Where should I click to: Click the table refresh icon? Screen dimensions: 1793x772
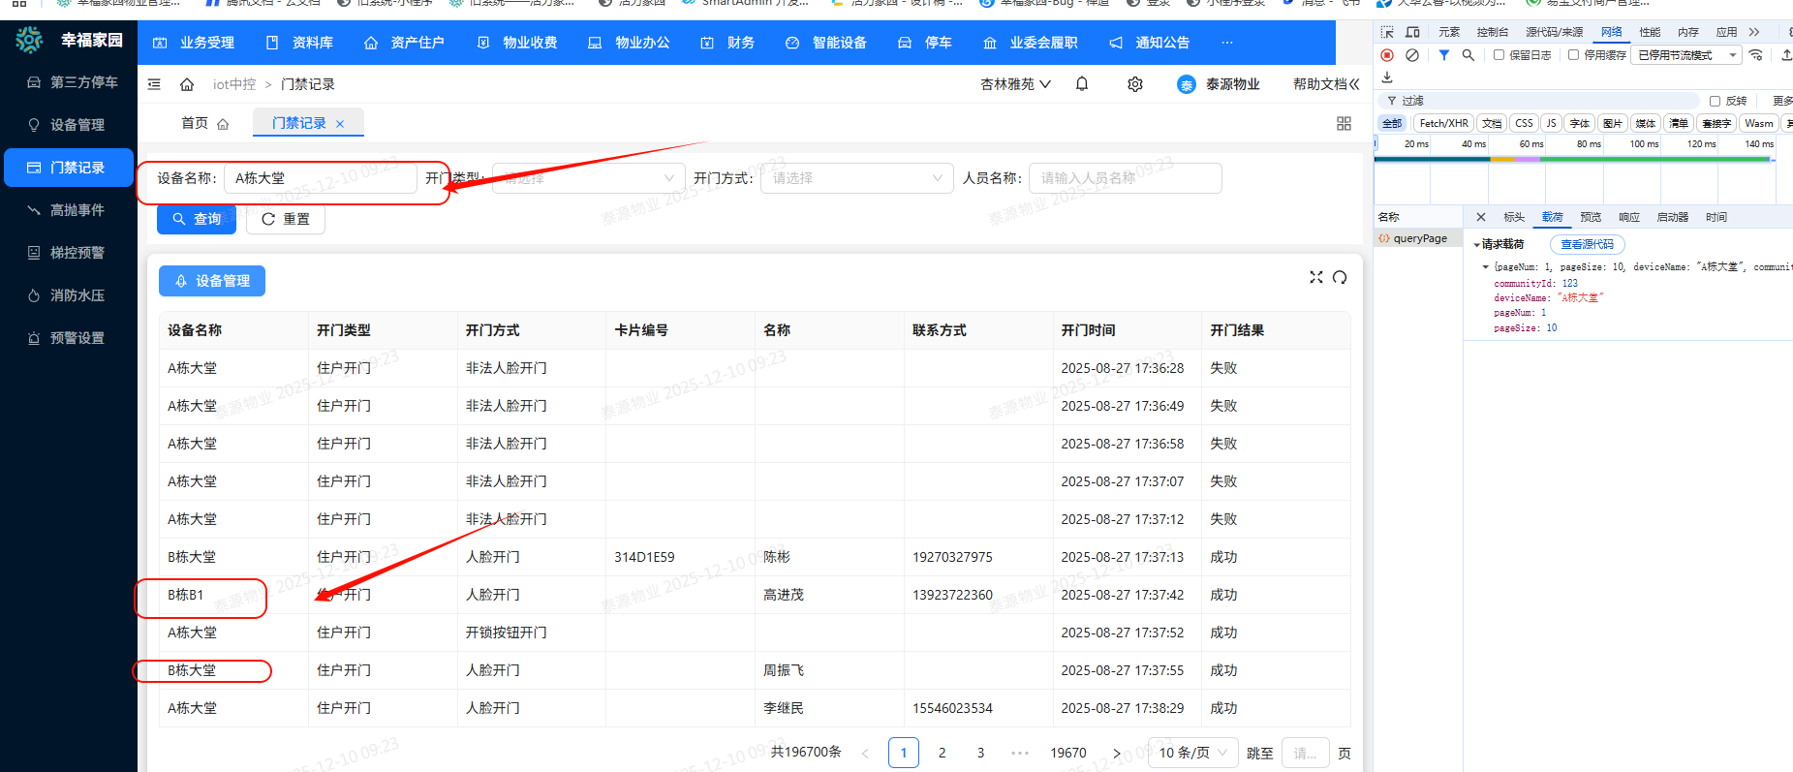pos(1340,277)
